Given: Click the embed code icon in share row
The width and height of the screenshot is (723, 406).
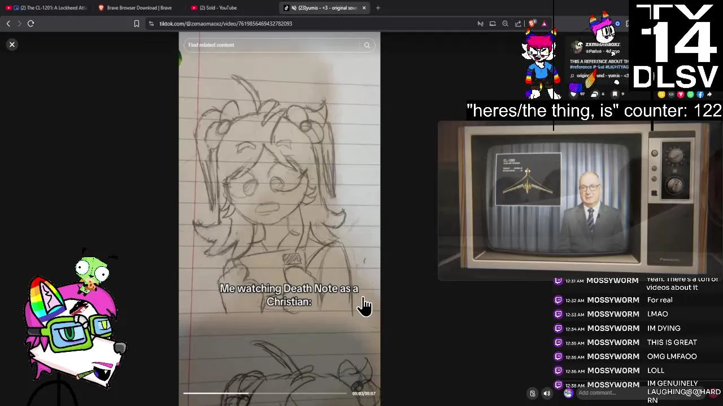Looking at the screenshot, I should [671, 95].
